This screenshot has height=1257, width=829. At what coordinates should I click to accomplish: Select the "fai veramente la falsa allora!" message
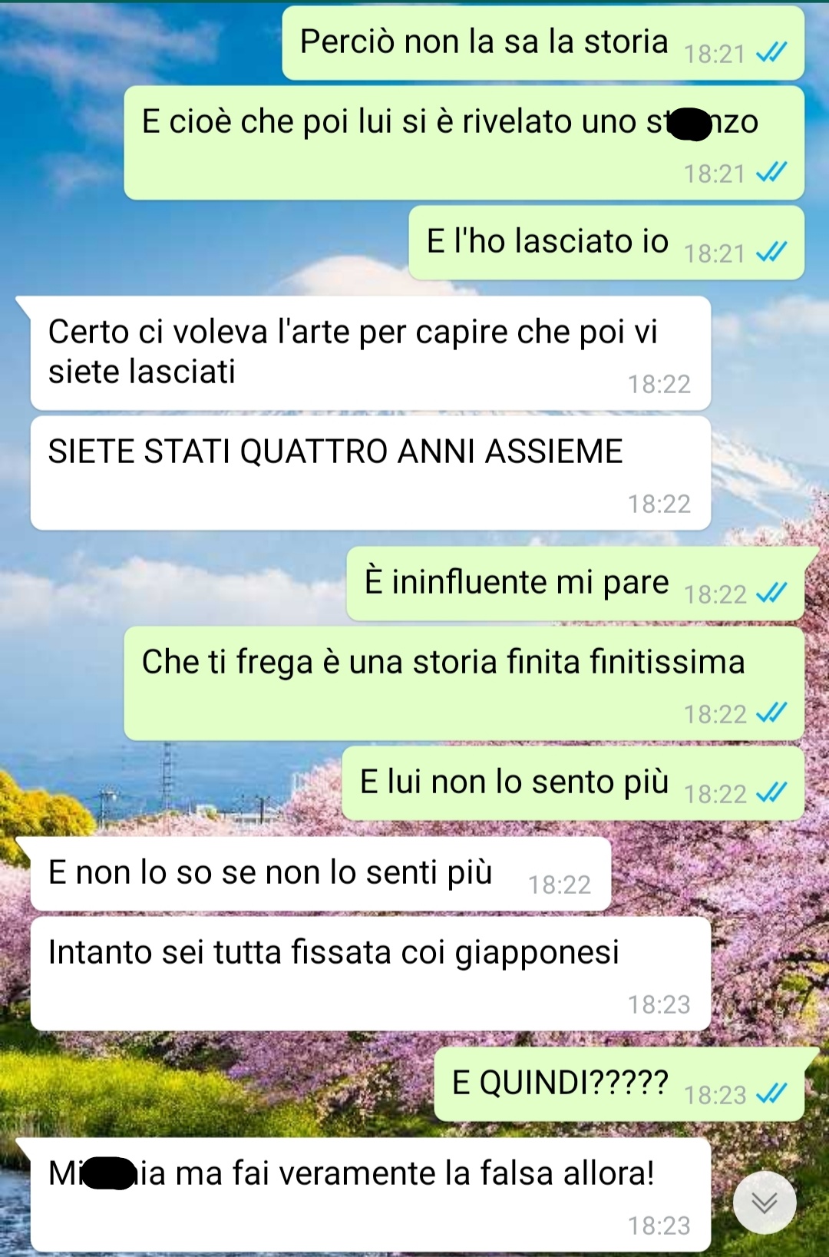371,1195
